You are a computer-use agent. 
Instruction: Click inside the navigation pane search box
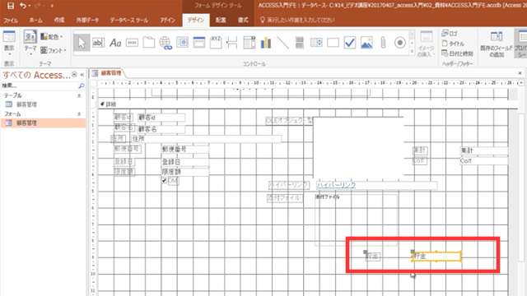(40, 86)
